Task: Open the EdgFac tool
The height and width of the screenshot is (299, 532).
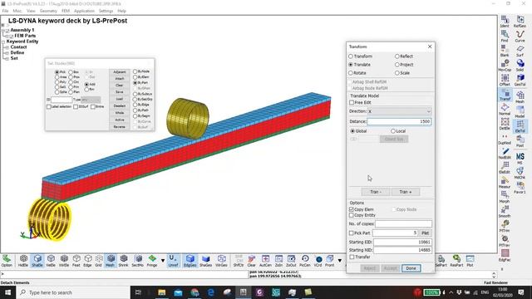Action: tap(505, 255)
